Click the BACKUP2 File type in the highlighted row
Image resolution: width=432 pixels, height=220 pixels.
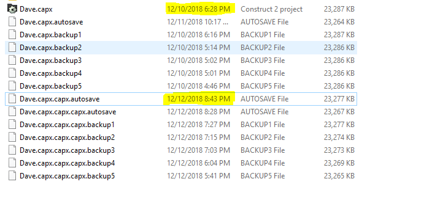point(263,48)
